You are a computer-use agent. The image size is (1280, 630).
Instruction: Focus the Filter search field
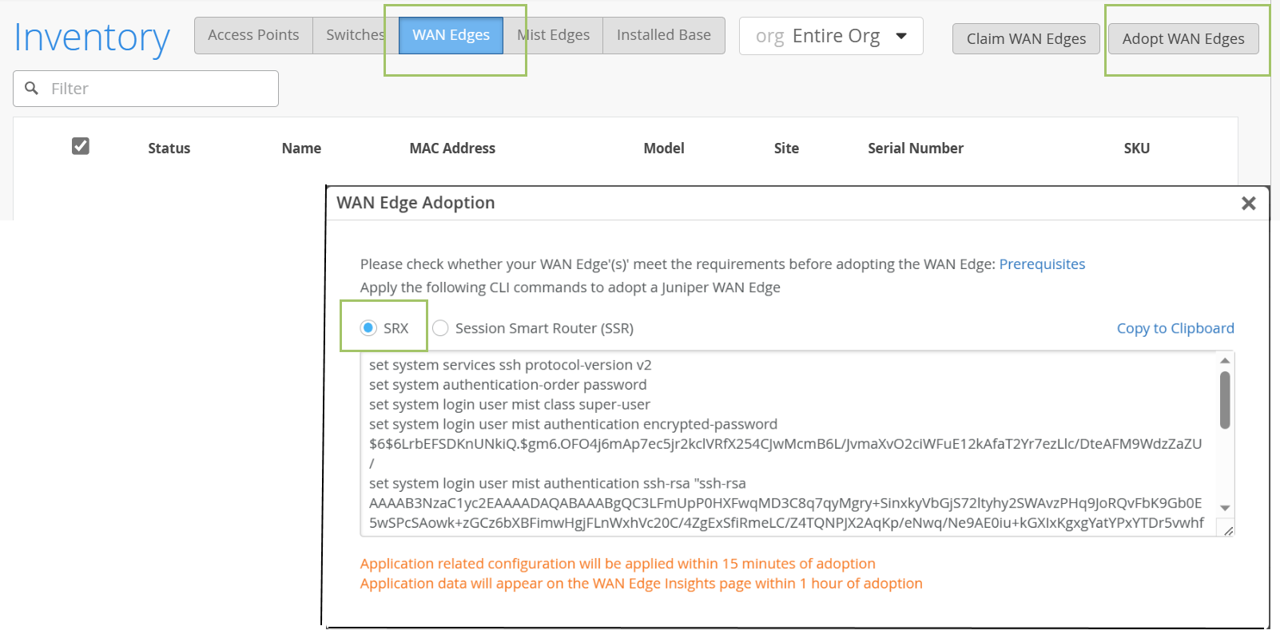click(x=160, y=89)
